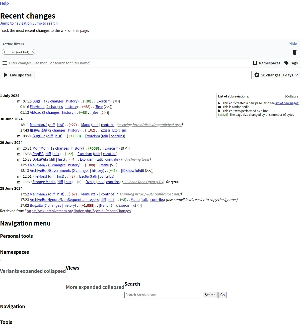Start Live updates play button
The height and width of the screenshot is (330, 301).
pos(18,75)
